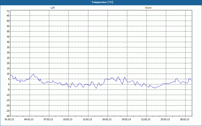Click the °C unit label on the axis
This screenshot has width=202, height=126.
[8, 11]
